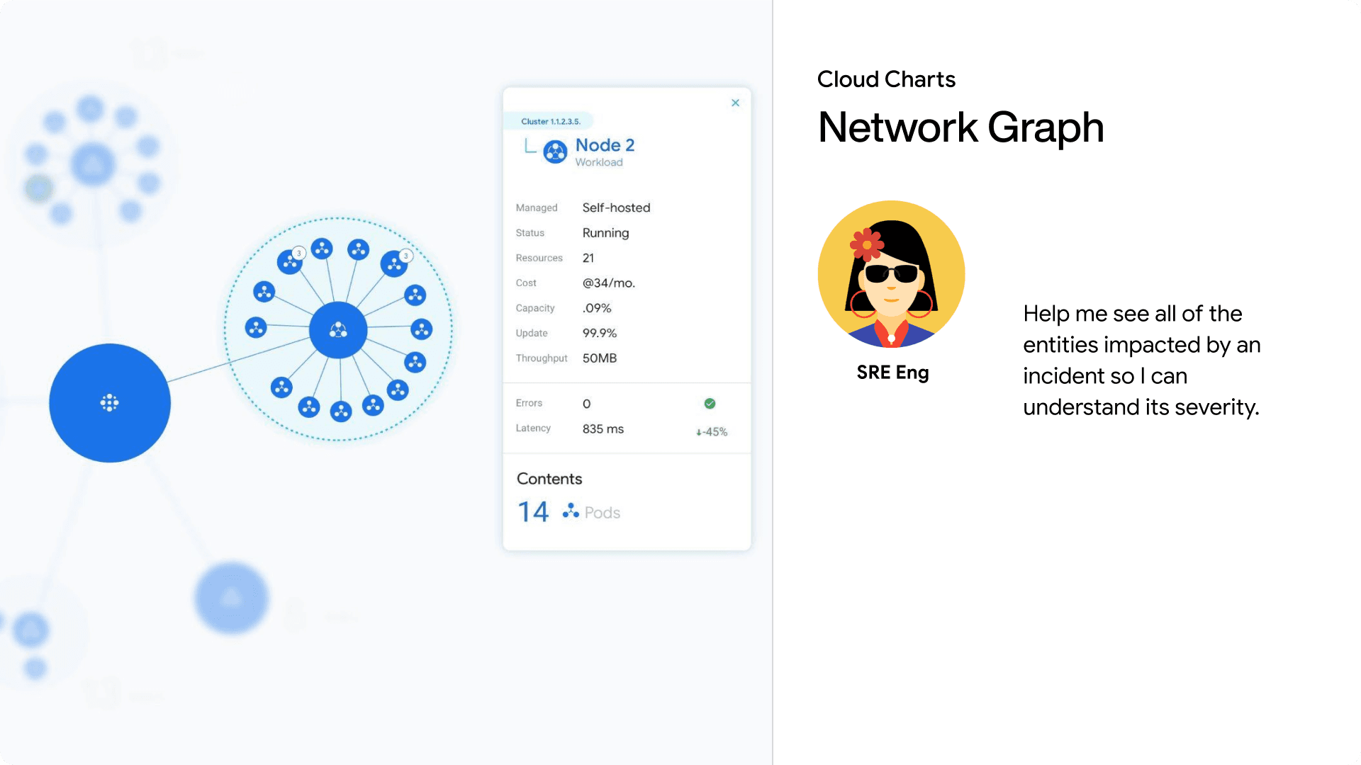Click the Cluster 1.1.2.3.5. breadcrumb tag
This screenshot has height=765, width=1361.
point(550,121)
